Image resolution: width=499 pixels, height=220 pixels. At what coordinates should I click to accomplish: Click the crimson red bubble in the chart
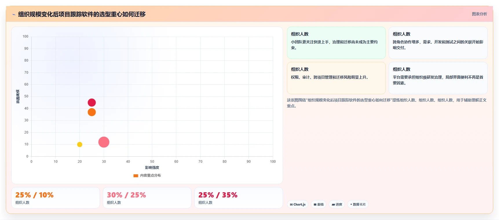click(x=92, y=103)
